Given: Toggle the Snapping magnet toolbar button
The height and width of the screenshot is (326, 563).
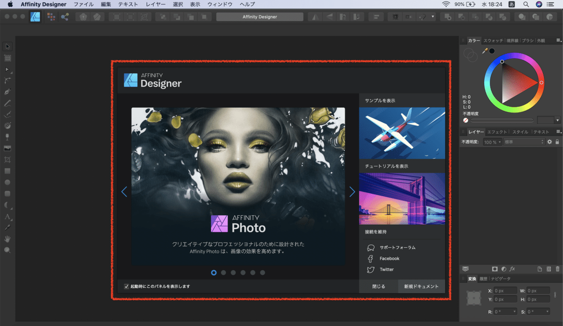Looking at the screenshot, I should [422, 17].
